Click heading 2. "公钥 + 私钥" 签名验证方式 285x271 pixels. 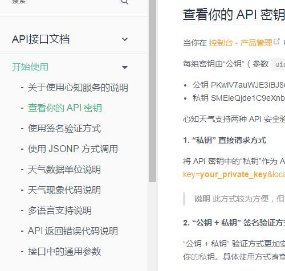(x=234, y=223)
